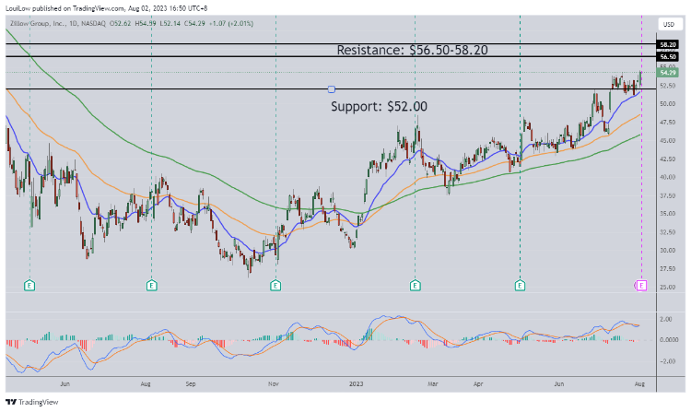
Task: Click the 'Nov' label on the time axis
Action: 274,383
